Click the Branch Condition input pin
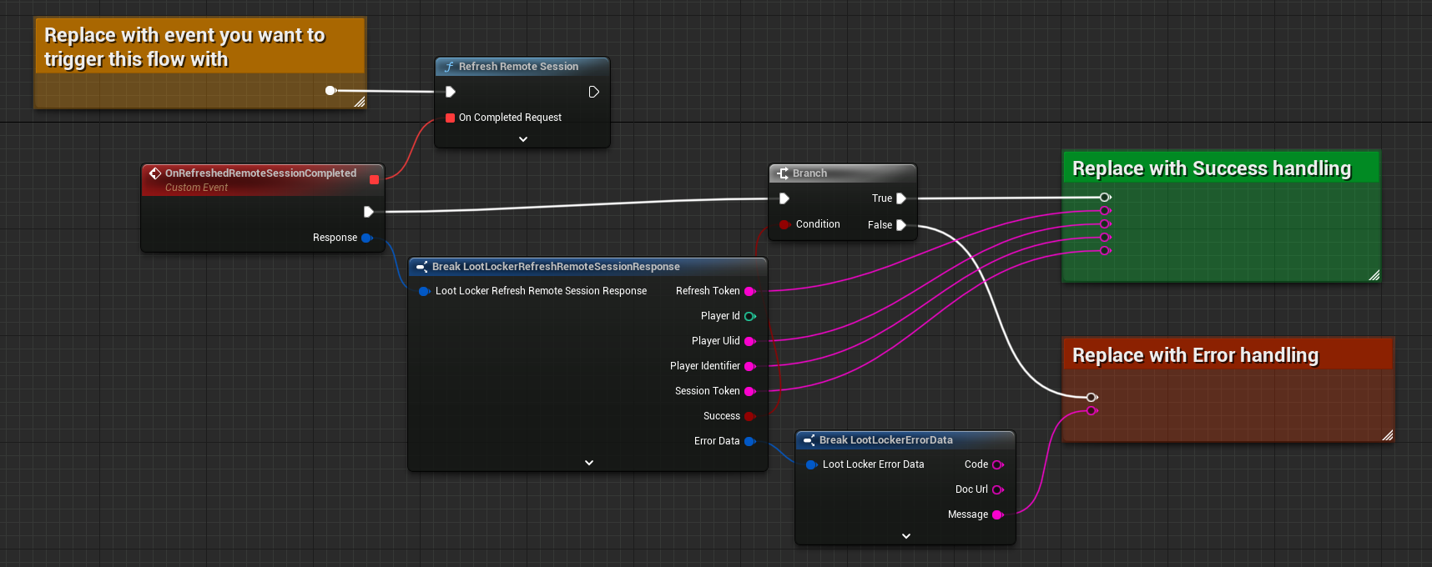 pos(784,224)
